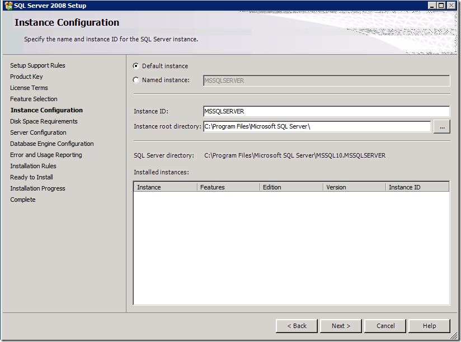Viewport: 461px width, 342px height.
Task: Select the Default instance radio button
Action: (136, 66)
